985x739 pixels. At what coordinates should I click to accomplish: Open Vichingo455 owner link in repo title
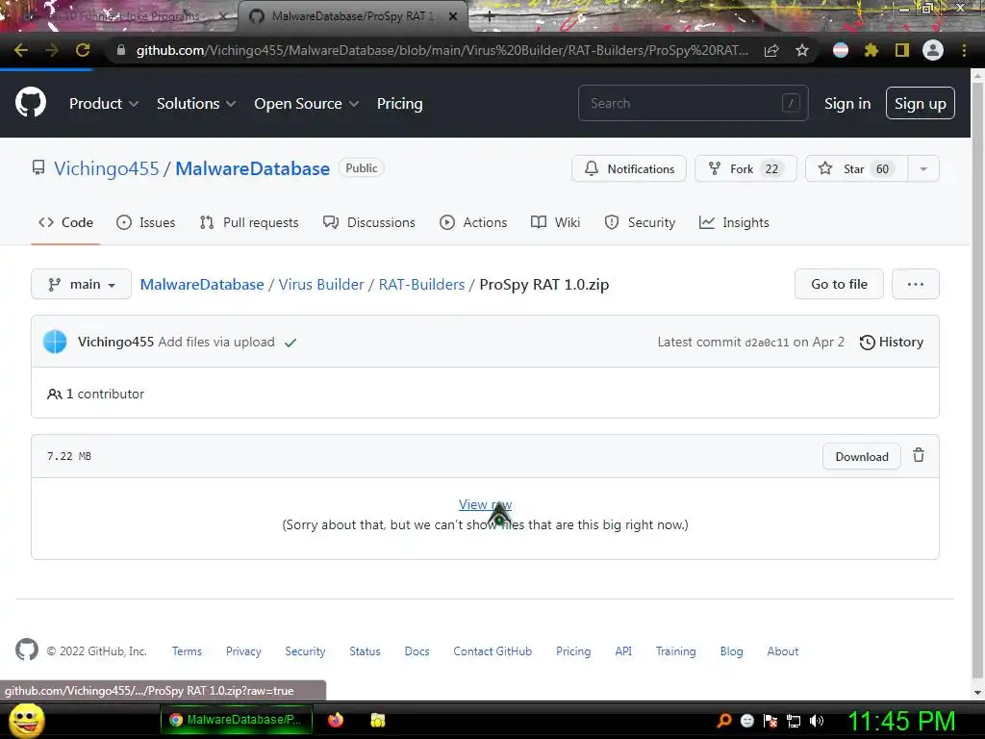tap(106, 168)
